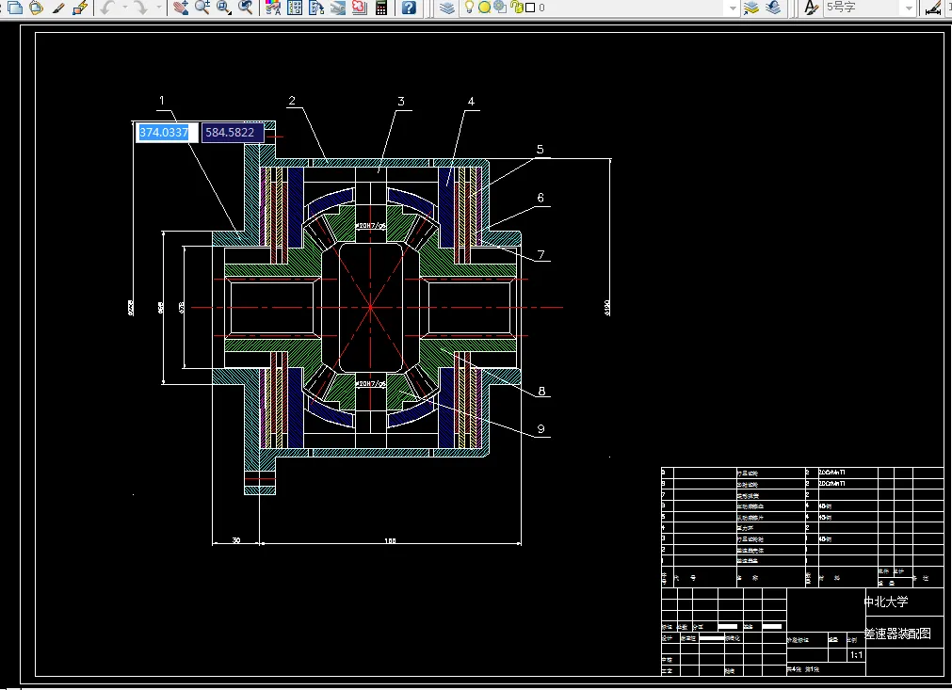Open the Properties palette icon
Screen dimensions: 952x690
273,8
